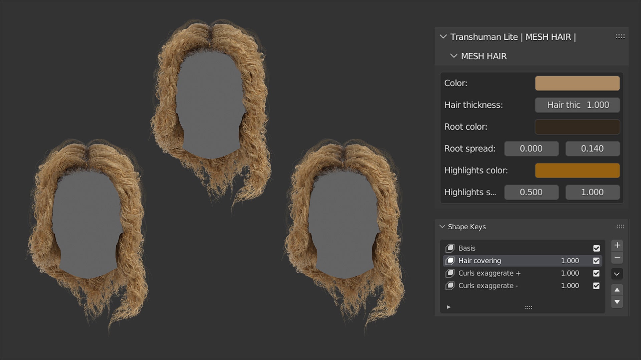Collapse the Shape Keys panel

point(442,227)
